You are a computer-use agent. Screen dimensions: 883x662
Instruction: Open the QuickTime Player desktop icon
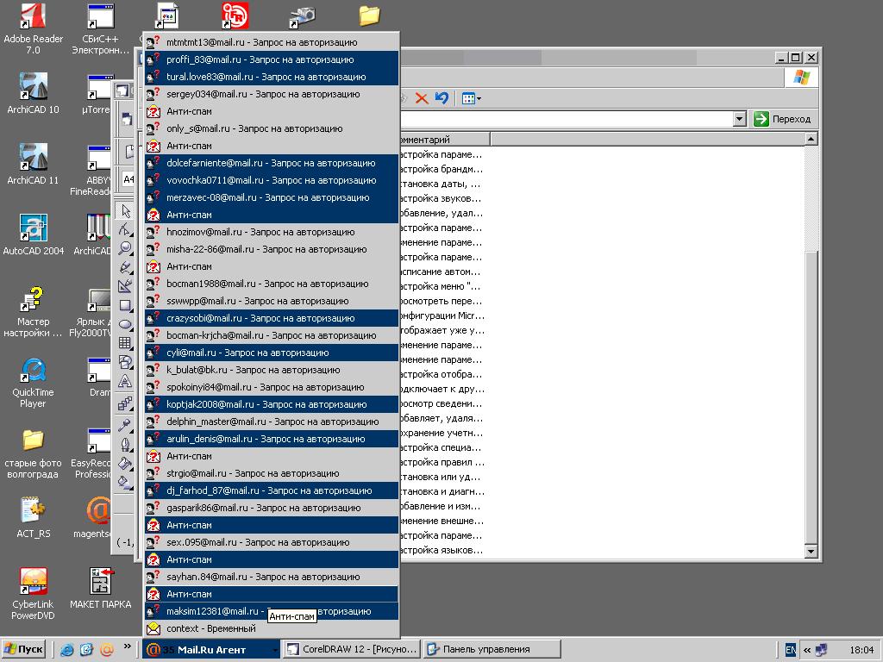[34, 383]
